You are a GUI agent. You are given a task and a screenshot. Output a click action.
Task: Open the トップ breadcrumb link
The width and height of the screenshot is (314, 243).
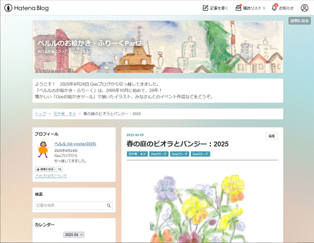click(41, 114)
